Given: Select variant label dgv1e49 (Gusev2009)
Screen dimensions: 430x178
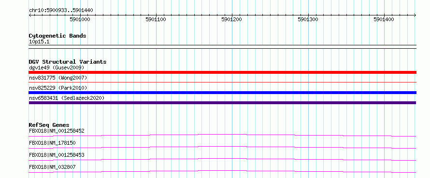Looking at the screenshot, I should click(x=57, y=68).
